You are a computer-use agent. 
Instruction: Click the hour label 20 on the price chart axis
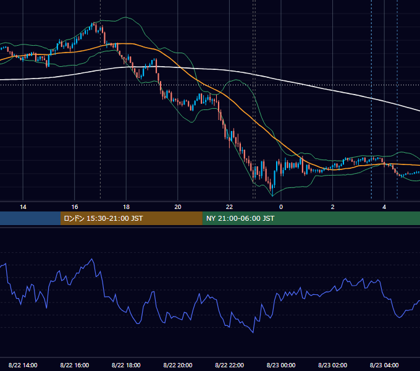point(178,207)
